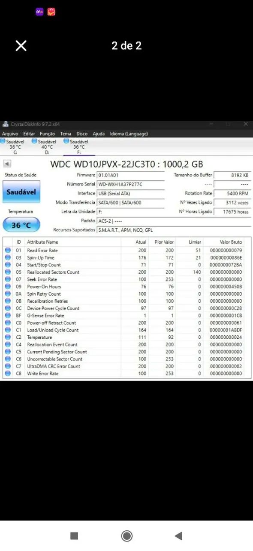Click the Interface field USB (Serial ATA)
Viewport: 253px width, 551px height.
pyautogui.click(x=131, y=193)
